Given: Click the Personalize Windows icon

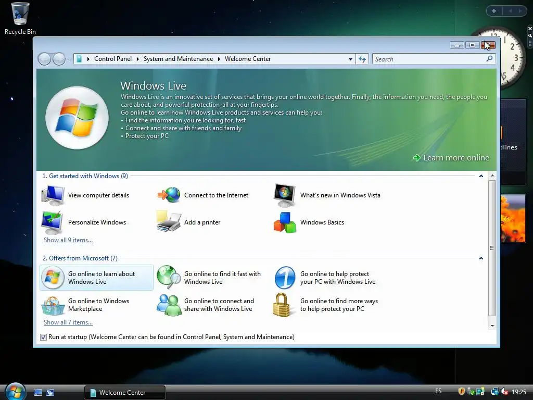Looking at the screenshot, I should tap(52, 222).
